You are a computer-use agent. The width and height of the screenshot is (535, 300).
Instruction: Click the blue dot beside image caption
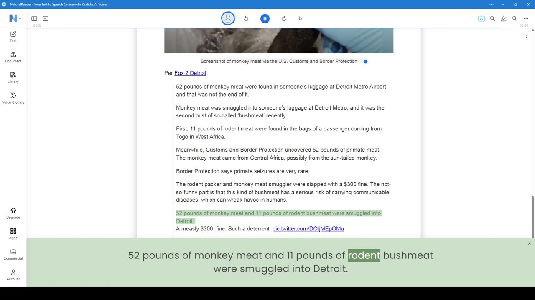pyautogui.click(x=365, y=62)
